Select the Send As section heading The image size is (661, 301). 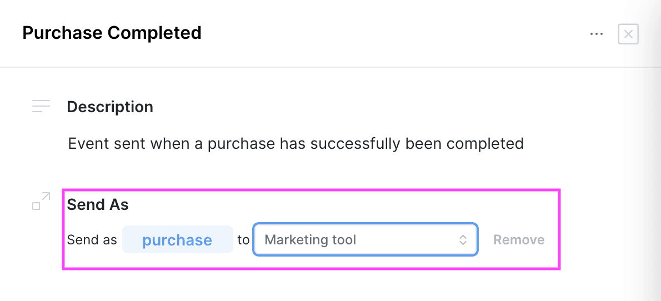(x=98, y=204)
